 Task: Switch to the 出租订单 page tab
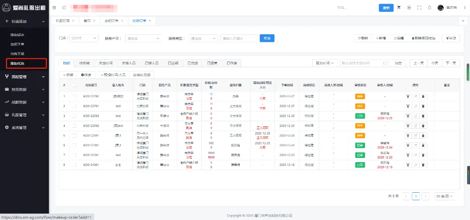click(x=111, y=21)
